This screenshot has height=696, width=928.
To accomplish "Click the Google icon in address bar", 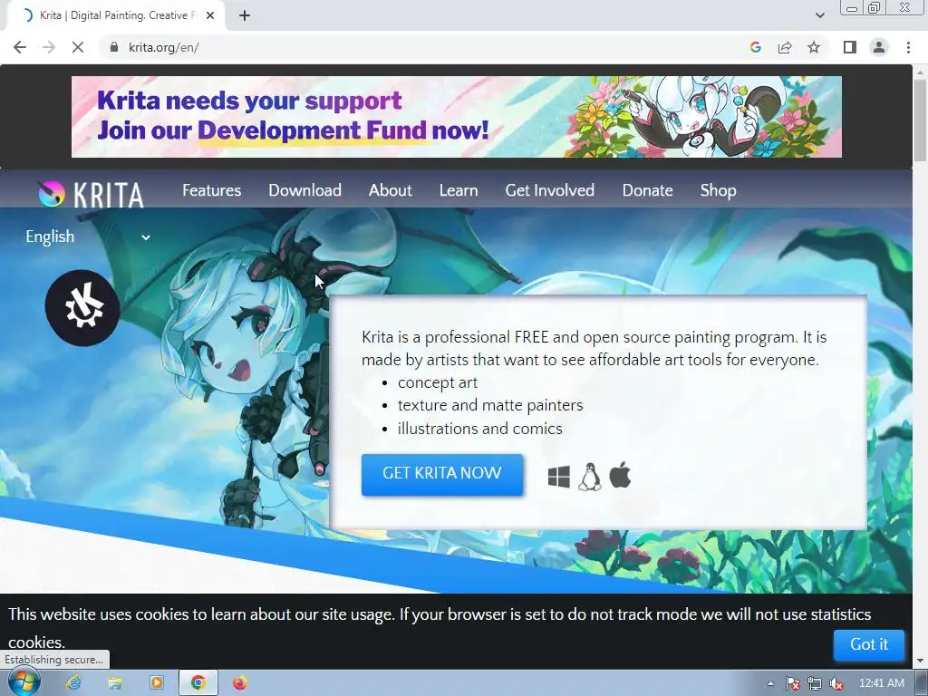I will [755, 47].
